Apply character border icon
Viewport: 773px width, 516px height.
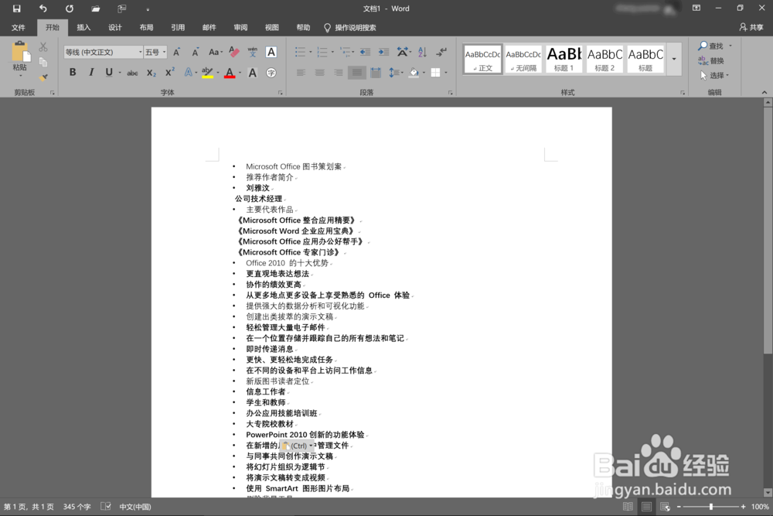tap(271, 52)
